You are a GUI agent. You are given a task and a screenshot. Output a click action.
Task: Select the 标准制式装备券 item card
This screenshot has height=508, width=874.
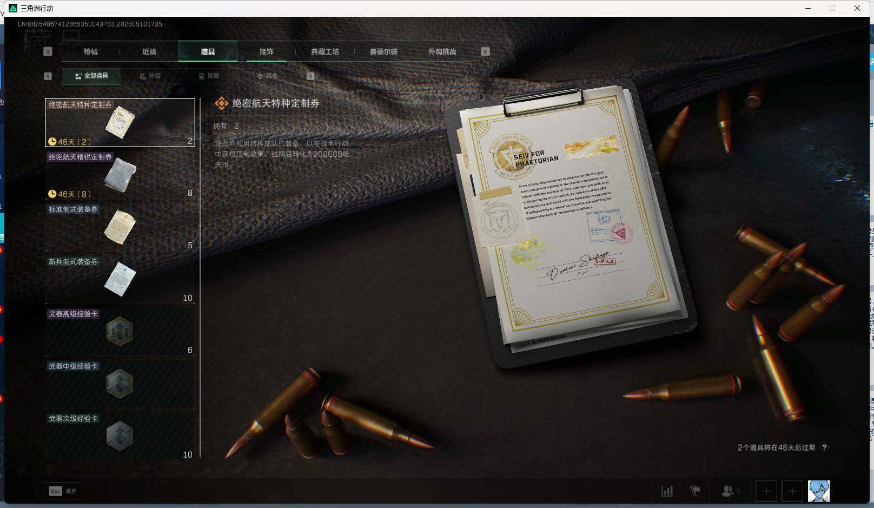(x=120, y=227)
